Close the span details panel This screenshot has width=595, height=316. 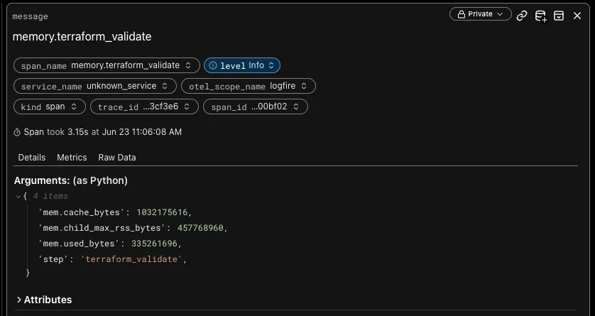(x=577, y=16)
